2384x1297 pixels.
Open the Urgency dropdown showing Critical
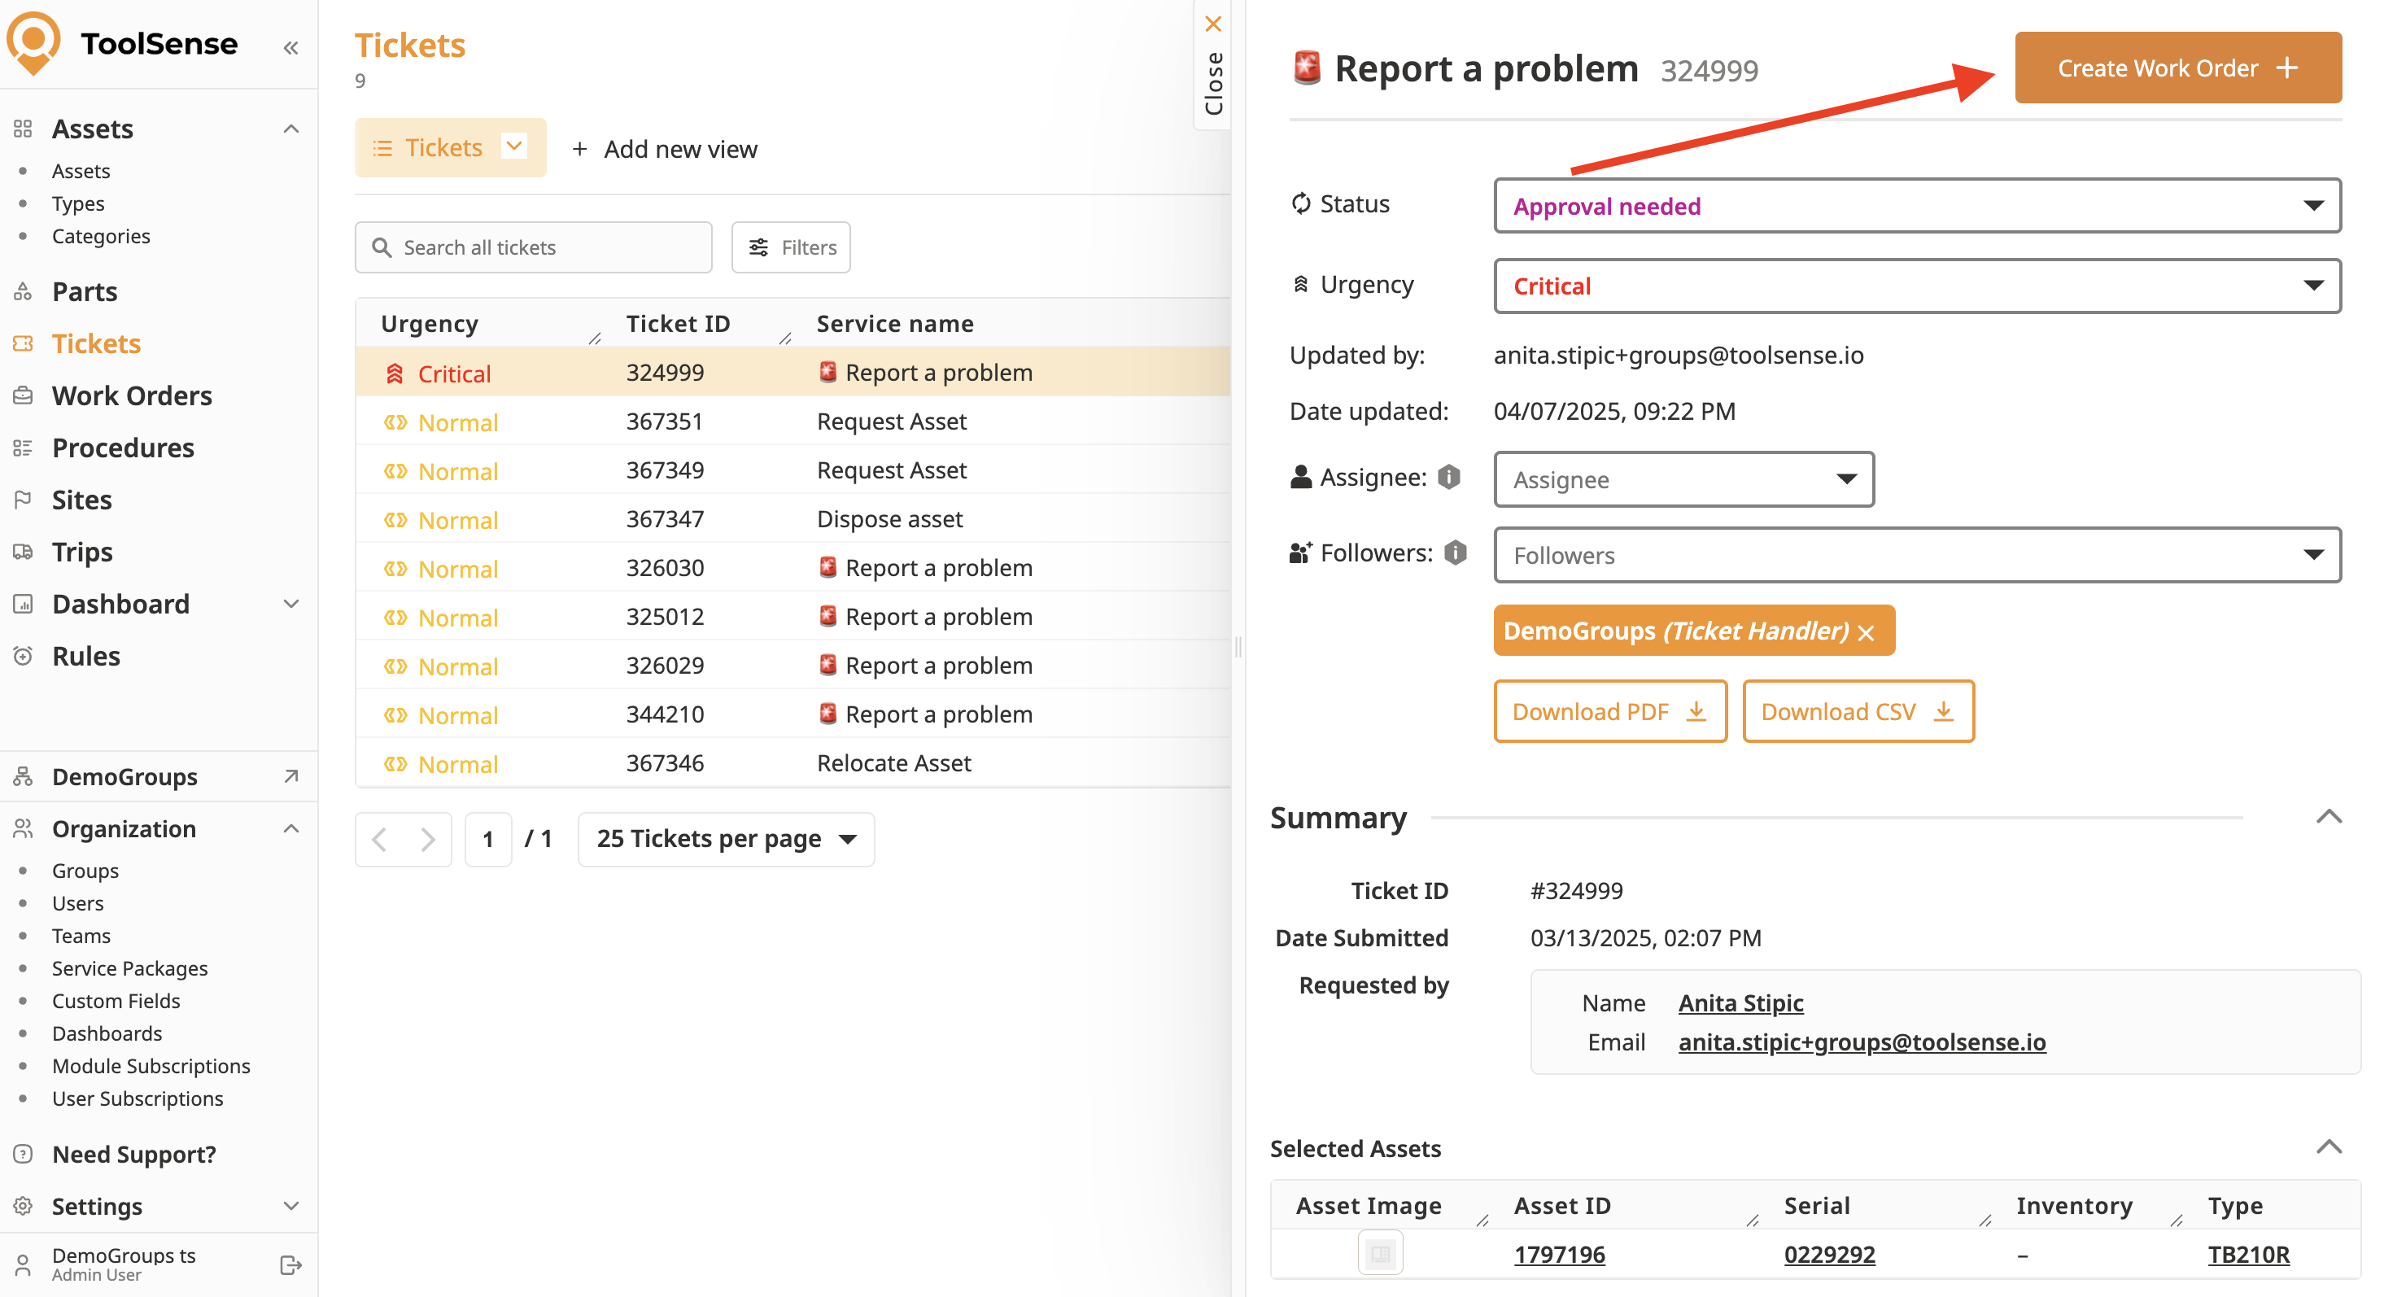1915,286
